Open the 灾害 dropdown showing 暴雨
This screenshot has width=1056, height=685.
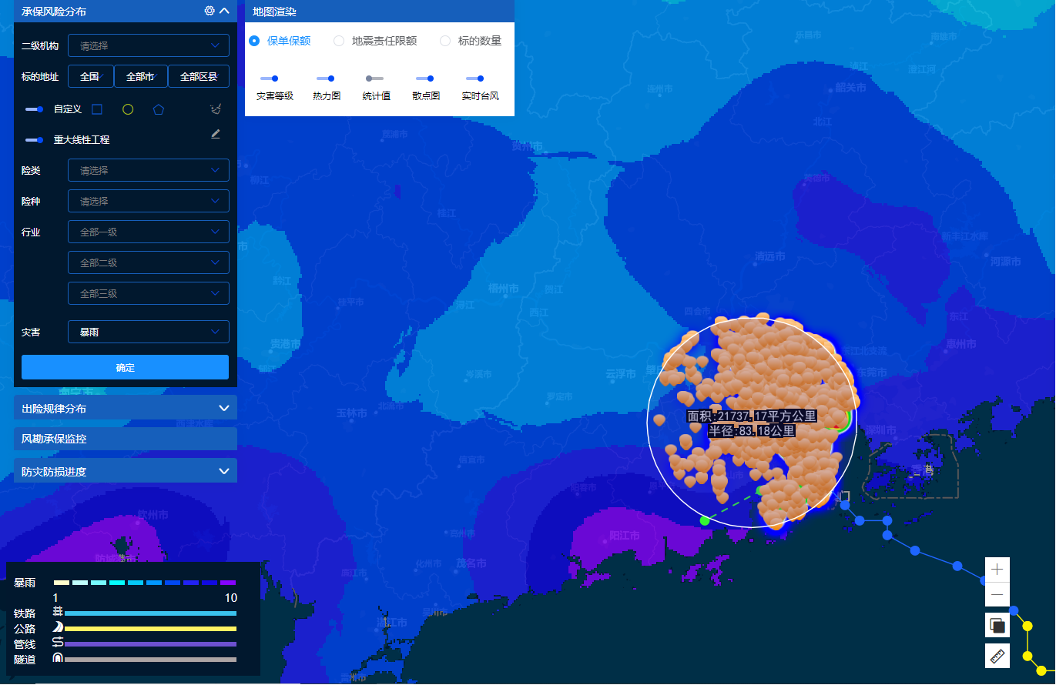tap(149, 332)
